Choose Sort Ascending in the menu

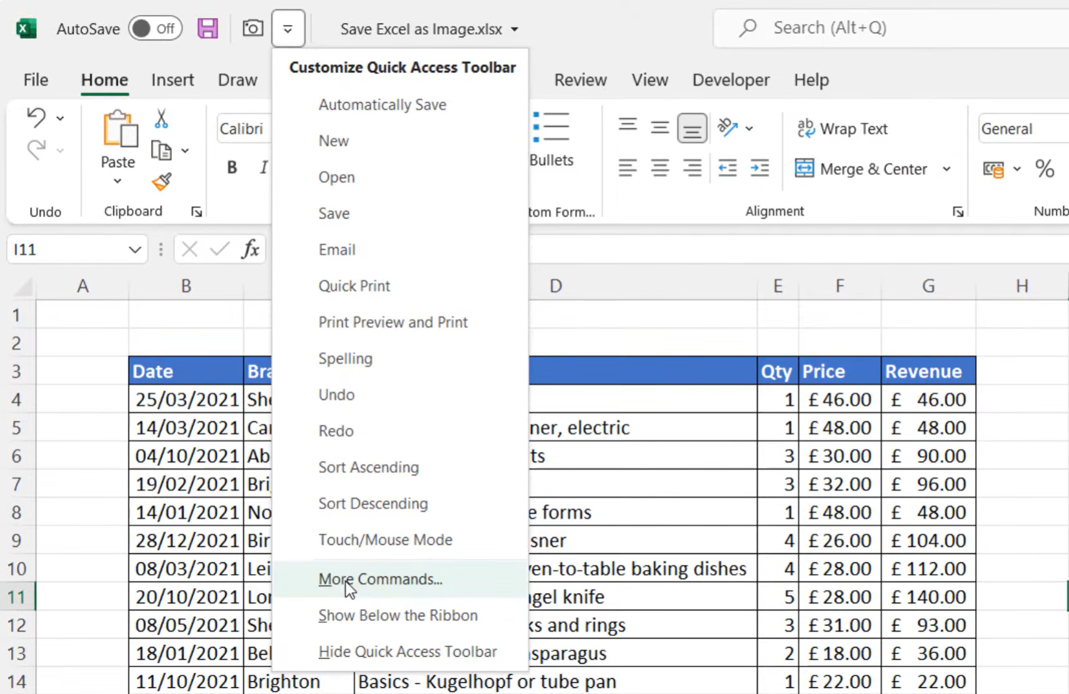(400, 467)
